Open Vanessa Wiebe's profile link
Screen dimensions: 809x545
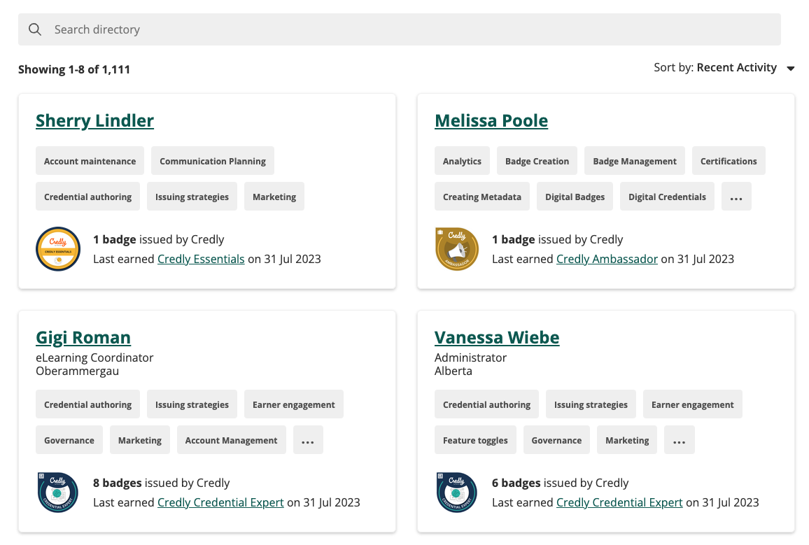[496, 338]
